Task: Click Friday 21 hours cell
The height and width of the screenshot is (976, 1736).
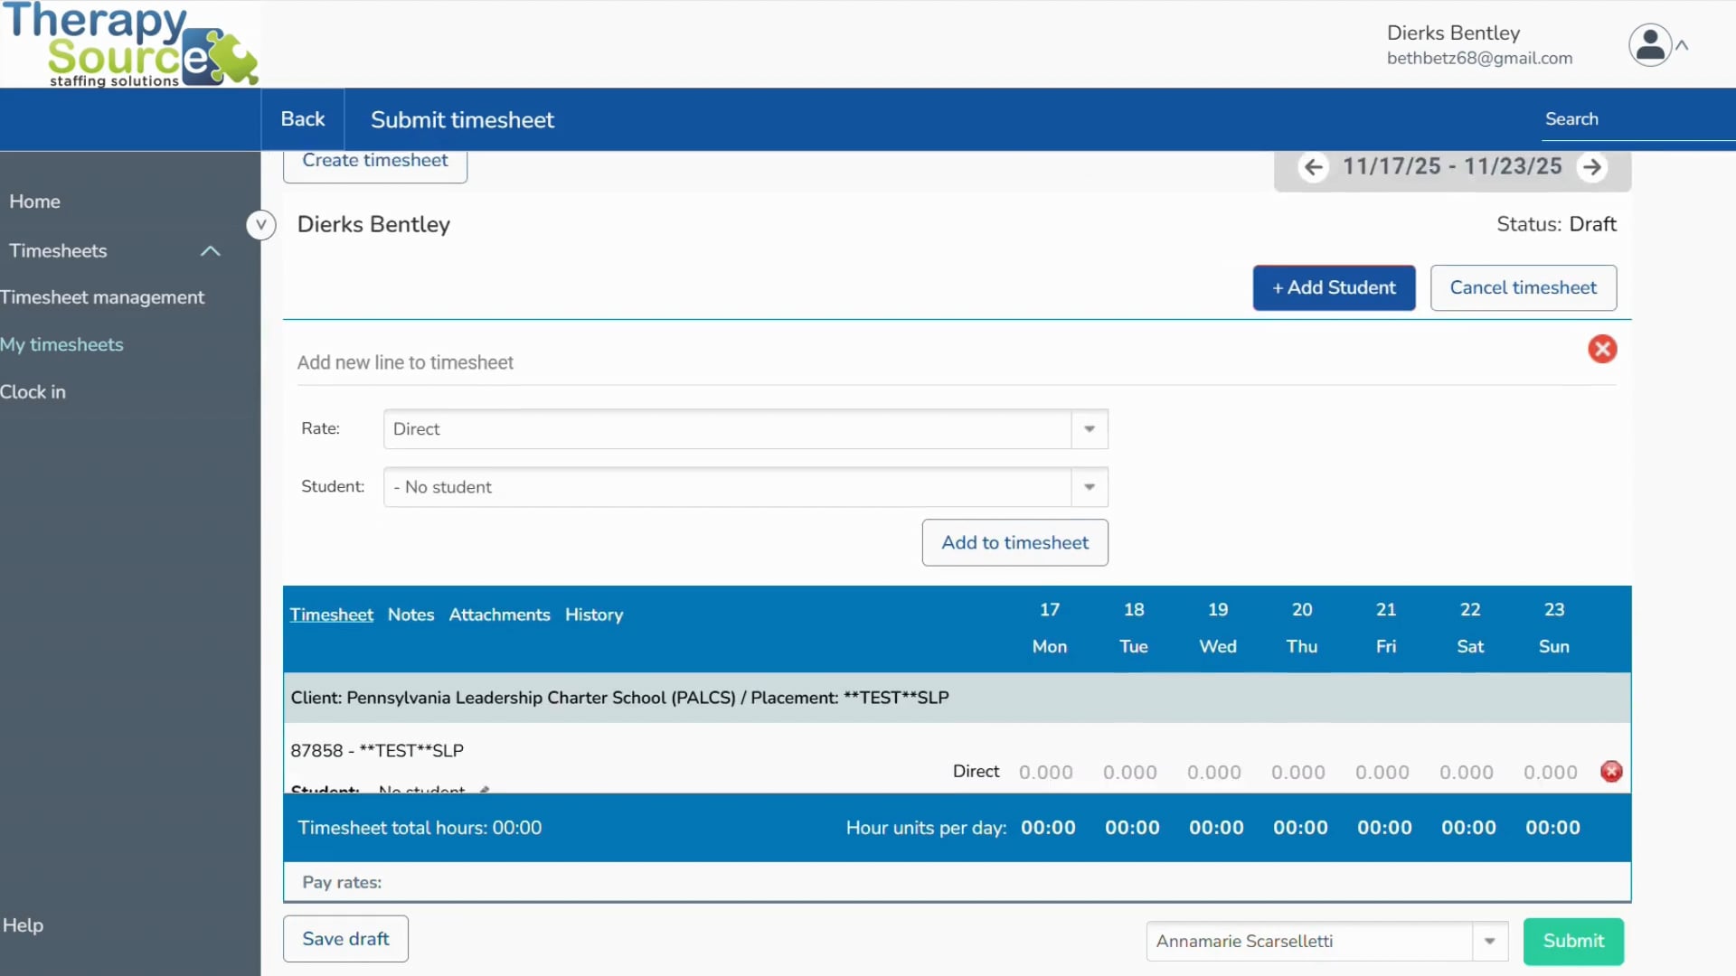Action: pyautogui.click(x=1382, y=773)
